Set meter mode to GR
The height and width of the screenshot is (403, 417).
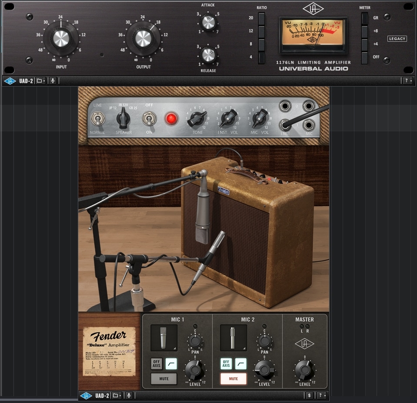364,19
